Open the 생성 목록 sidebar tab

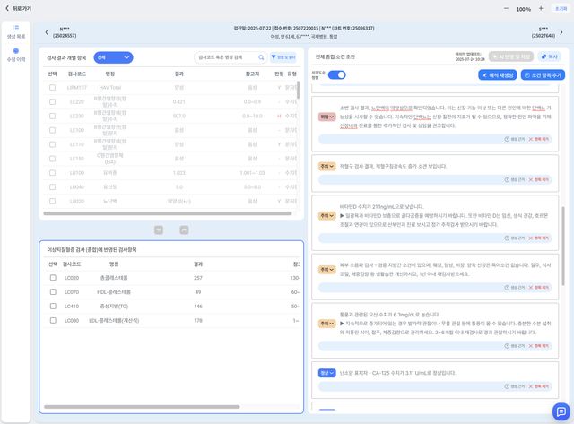click(16, 32)
